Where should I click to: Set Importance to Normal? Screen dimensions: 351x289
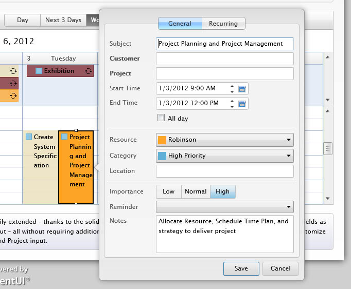pyautogui.click(x=196, y=191)
